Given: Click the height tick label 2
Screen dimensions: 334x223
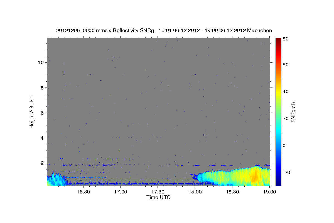Looking at the screenshot, I should pos(42,163).
